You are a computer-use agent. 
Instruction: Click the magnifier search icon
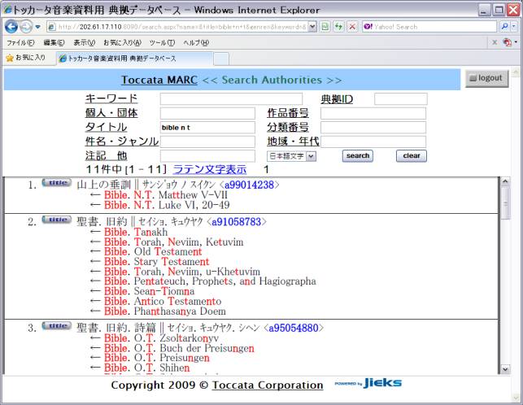tap(504, 27)
